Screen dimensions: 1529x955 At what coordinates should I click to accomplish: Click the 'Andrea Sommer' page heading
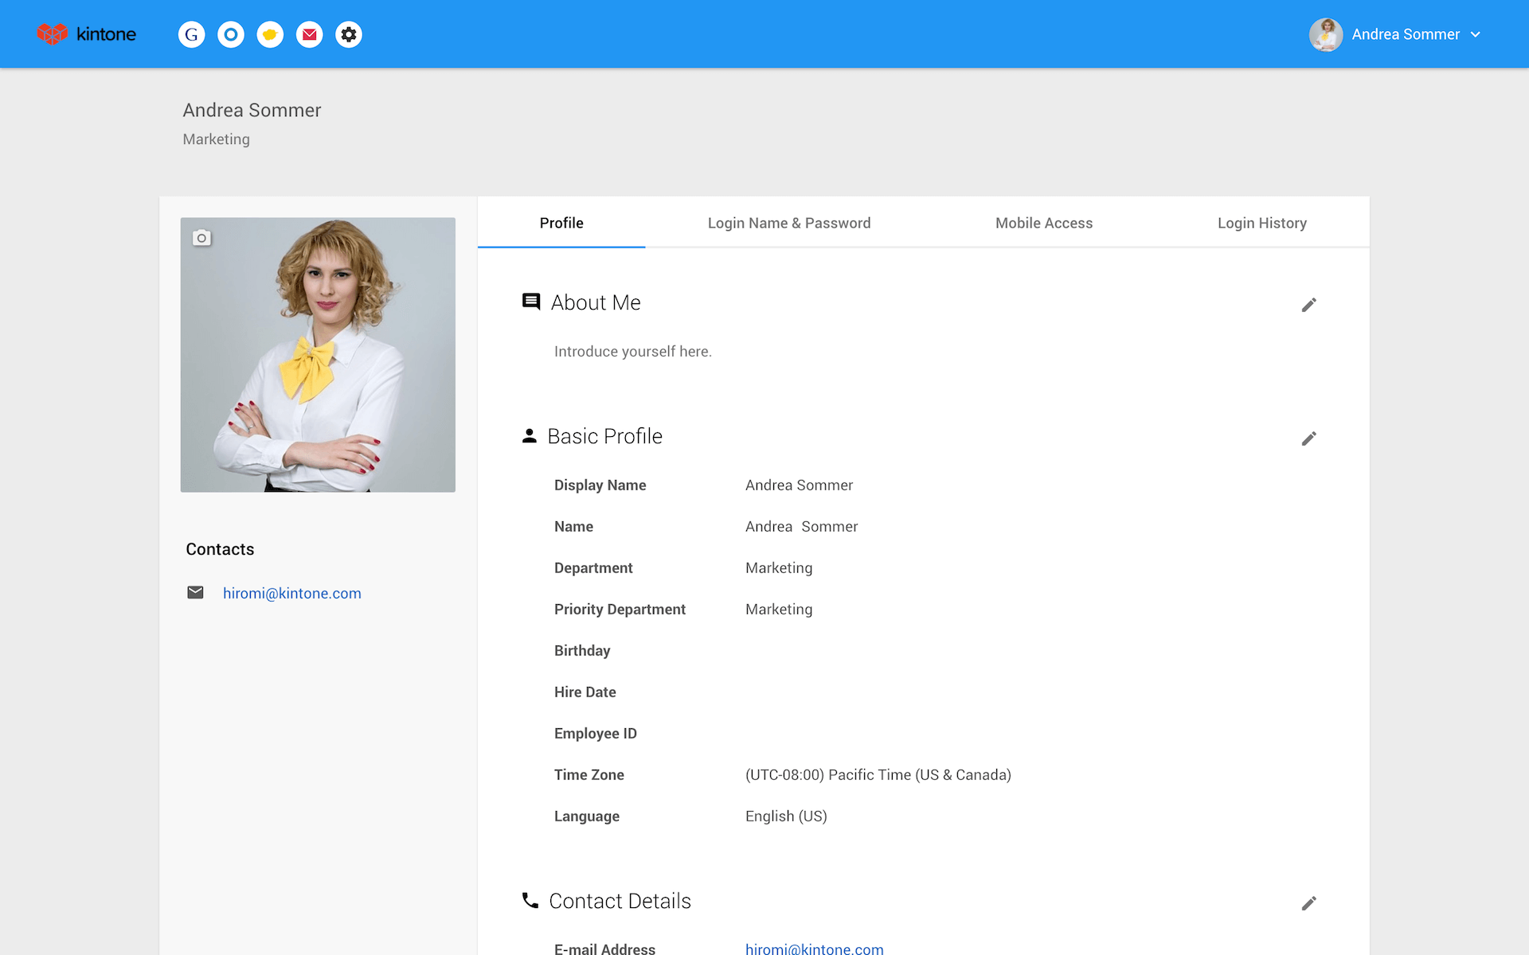click(x=252, y=110)
